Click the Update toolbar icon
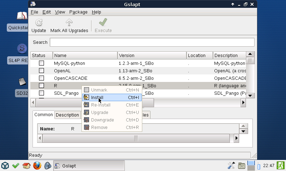The image size is (286, 171). pos(39,23)
